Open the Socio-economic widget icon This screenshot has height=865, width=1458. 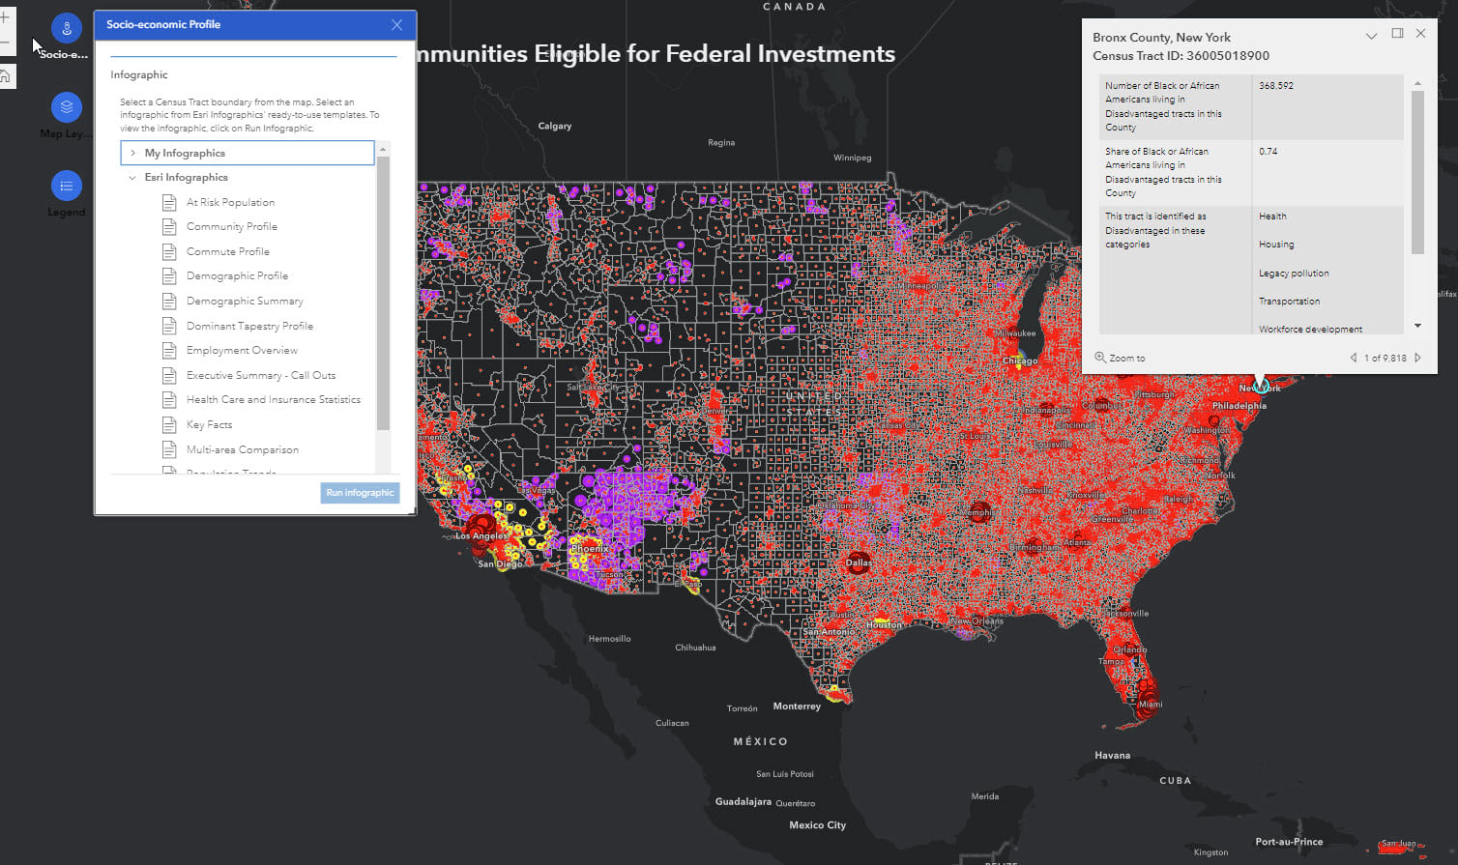[x=66, y=28]
